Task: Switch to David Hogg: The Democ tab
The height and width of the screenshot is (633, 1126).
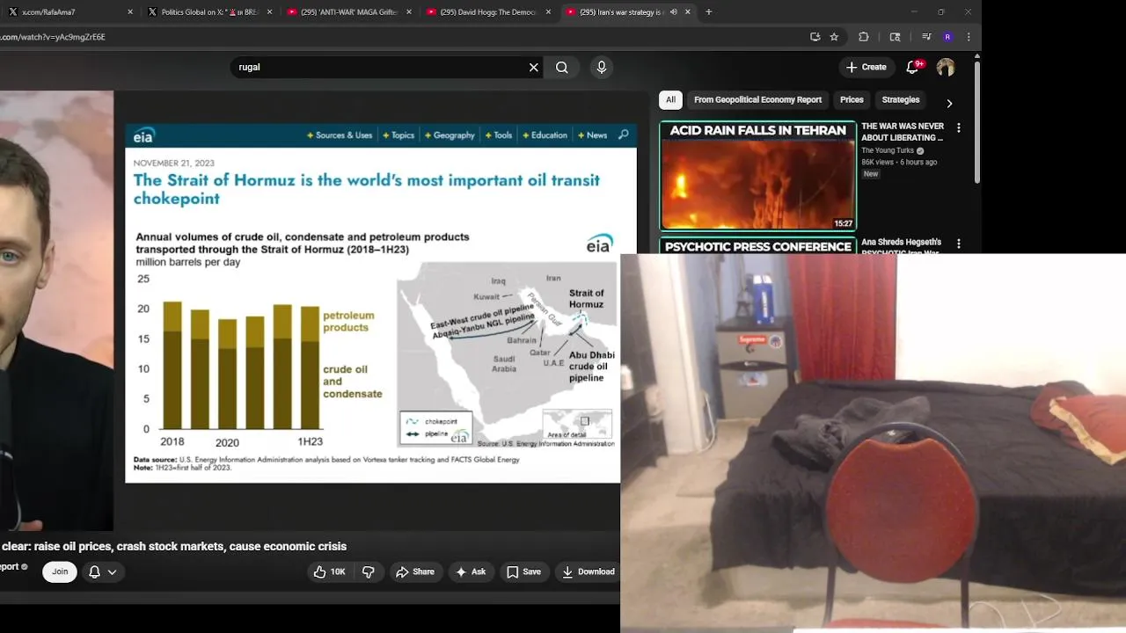Action: [488, 12]
